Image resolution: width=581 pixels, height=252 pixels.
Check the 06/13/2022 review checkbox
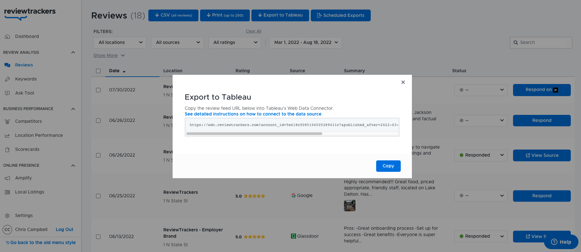(98, 237)
